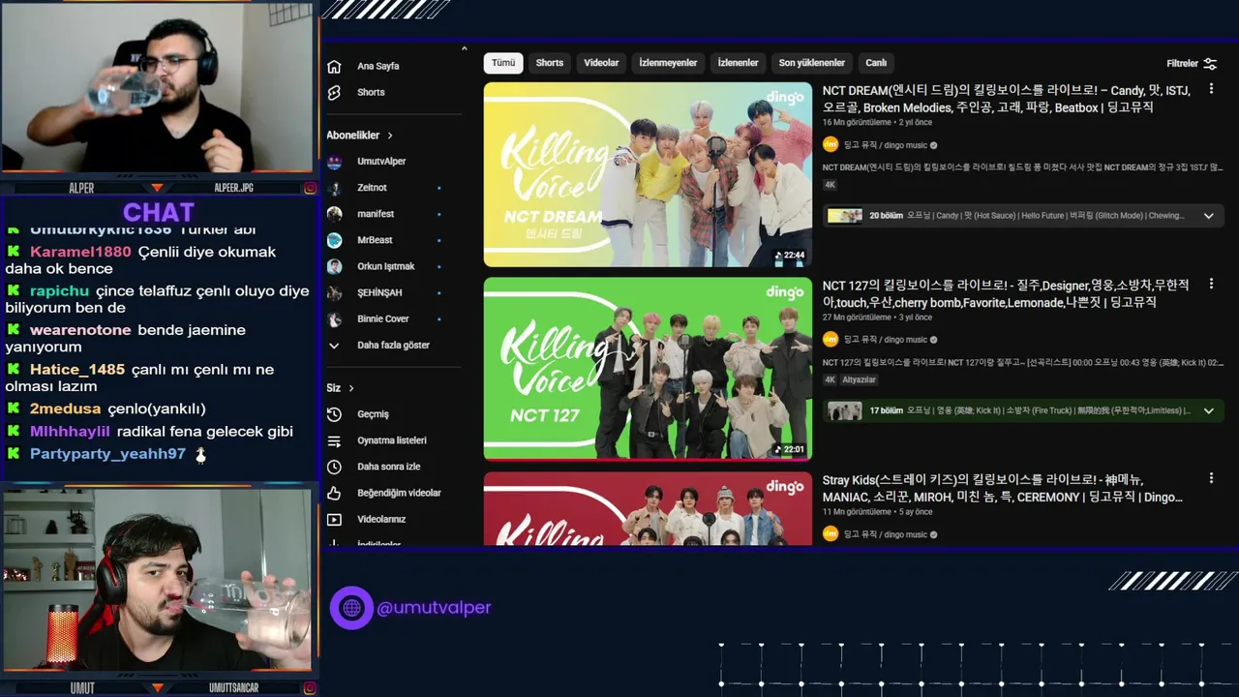Click dingo music avatar under Stray Kids video
The height and width of the screenshot is (697, 1239).
[x=830, y=533]
